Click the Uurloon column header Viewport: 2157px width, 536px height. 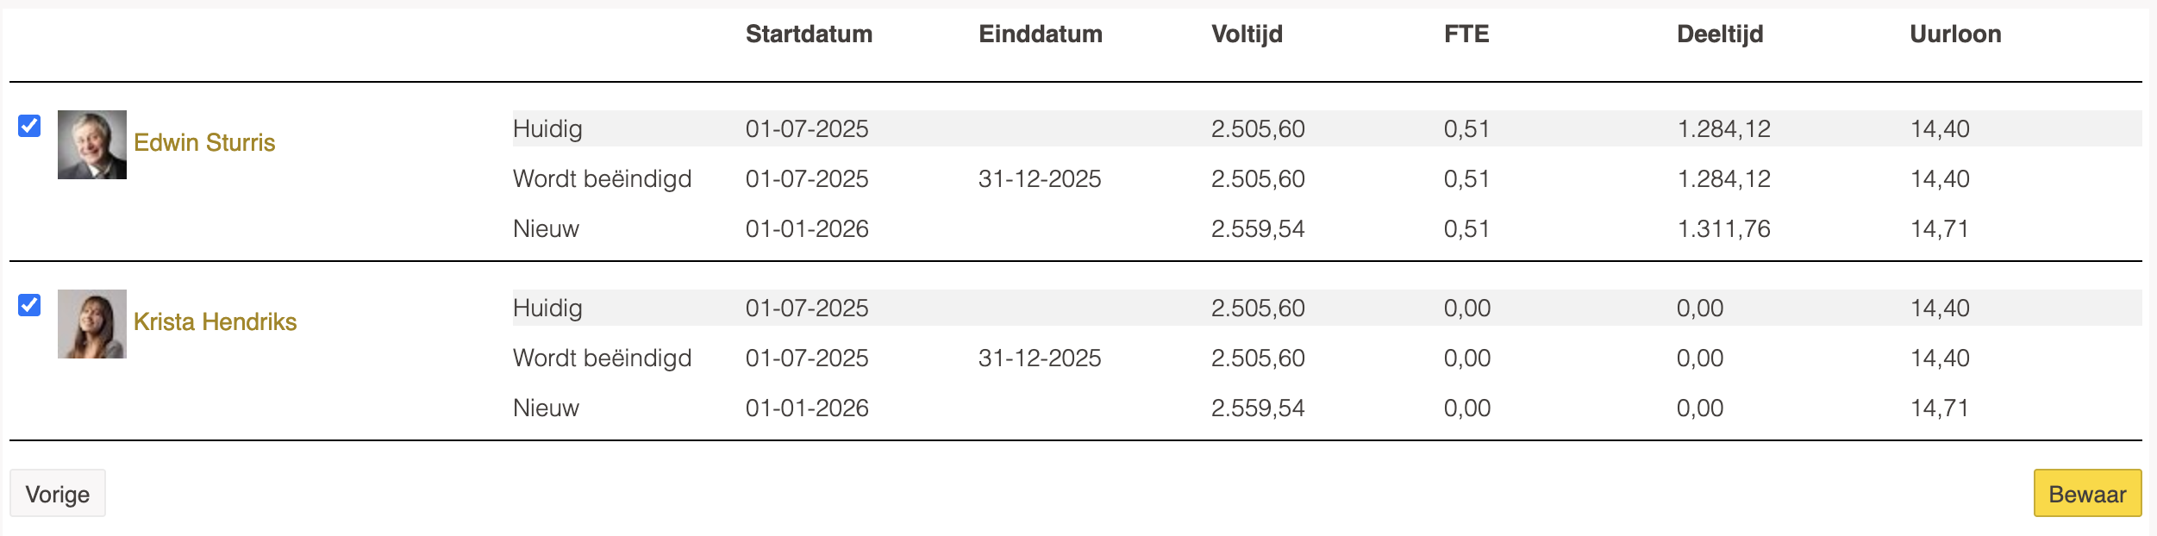[x=1955, y=34]
